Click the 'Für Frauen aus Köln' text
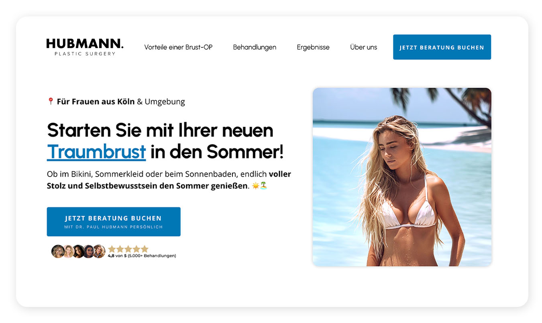The width and height of the screenshot is (542, 323). pos(96,102)
